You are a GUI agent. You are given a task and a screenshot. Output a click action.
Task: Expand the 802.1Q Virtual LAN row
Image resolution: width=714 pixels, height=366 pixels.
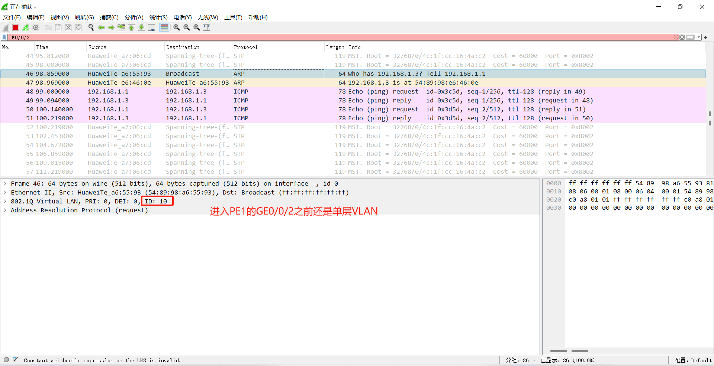pyautogui.click(x=5, y=201)
